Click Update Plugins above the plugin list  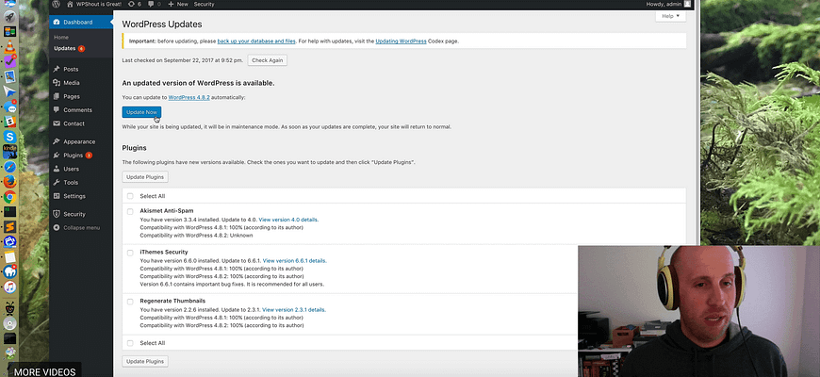[x=145, y=177]
